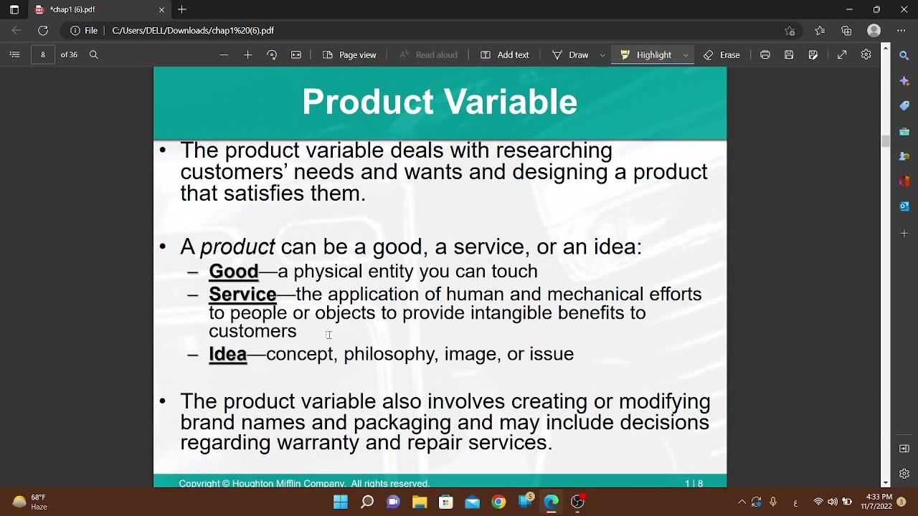Open sidebar settings gear at bottom
The width and height of the screenshot is (918, 516).
[904, 474]
